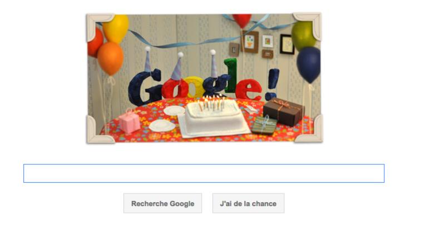
Task: Click the J'ai de la chance button
Action: coord(248,203)
